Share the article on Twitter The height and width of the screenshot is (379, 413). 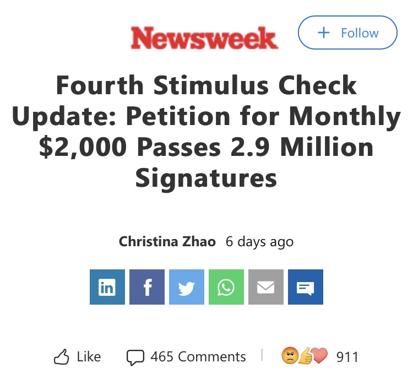186,287
